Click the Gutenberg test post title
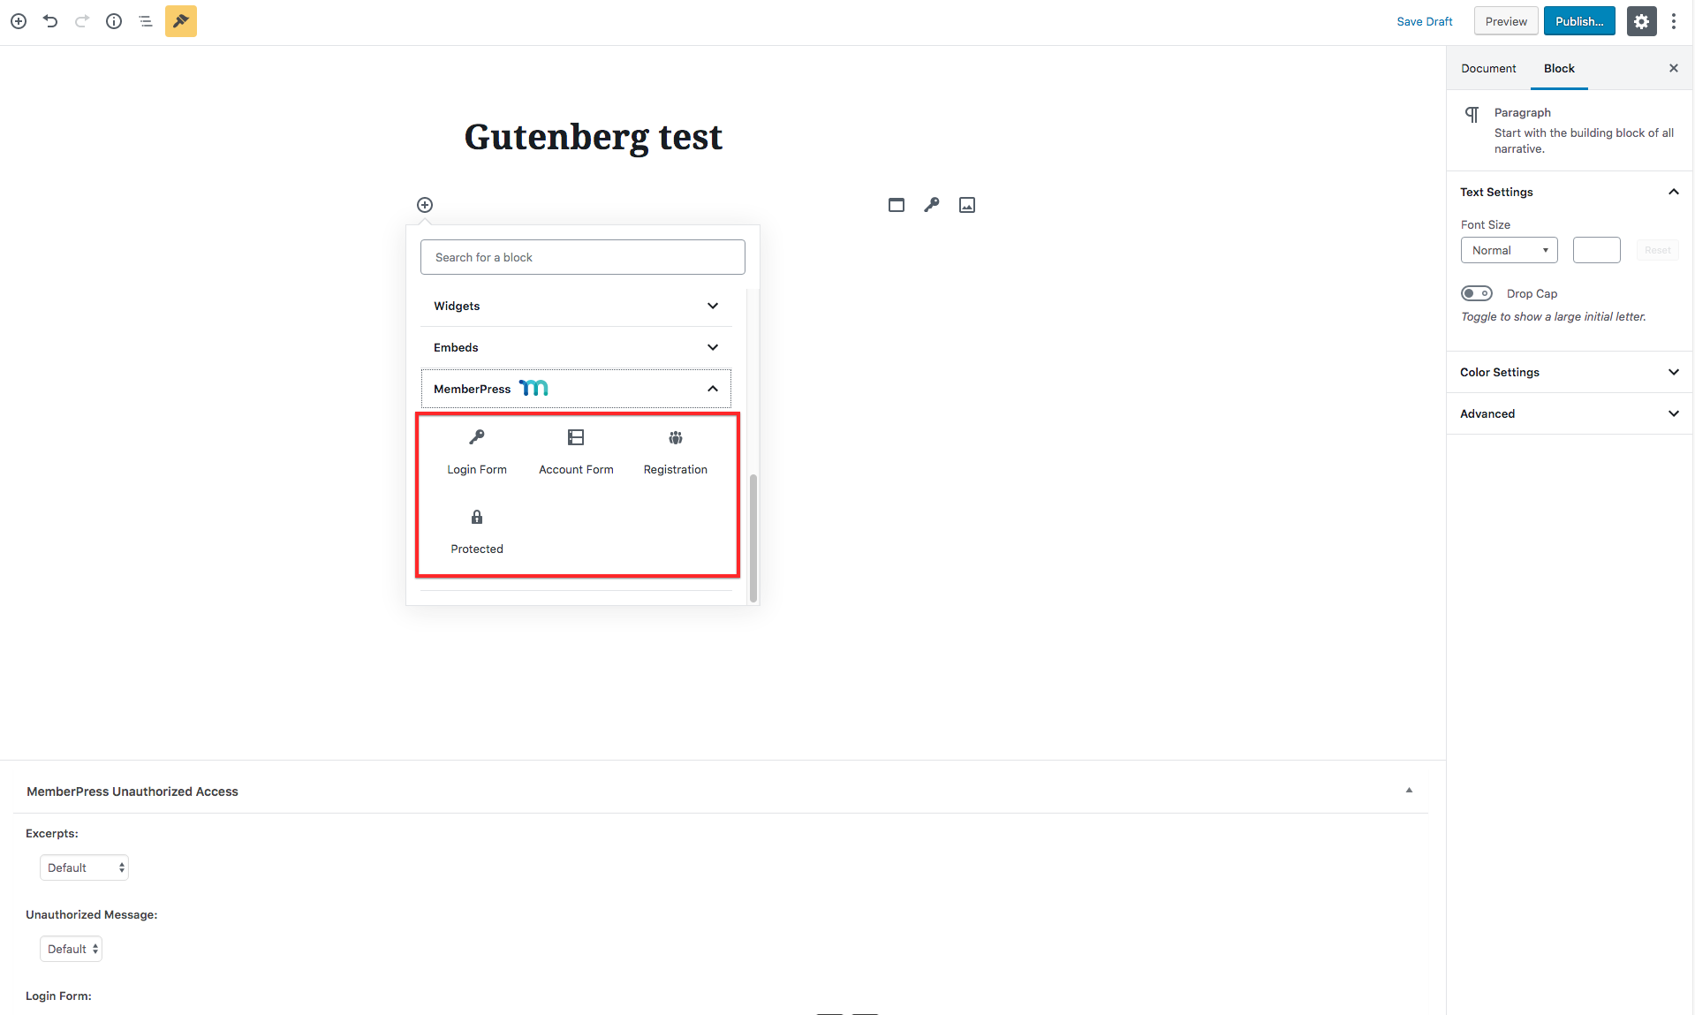The height and width of the screenshot is (1015, 1695). (593, 137)
